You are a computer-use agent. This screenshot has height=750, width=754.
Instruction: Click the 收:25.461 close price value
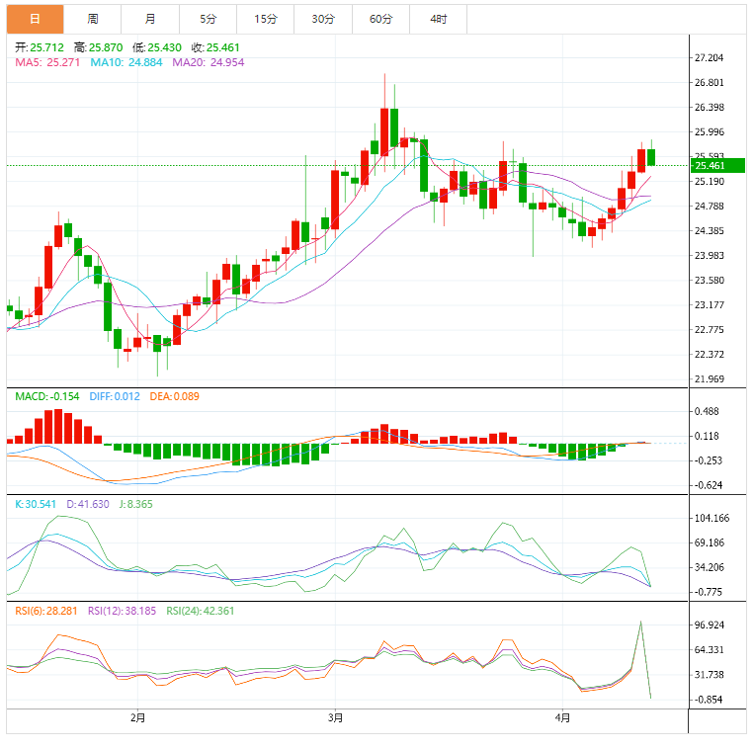pos(215,47)
